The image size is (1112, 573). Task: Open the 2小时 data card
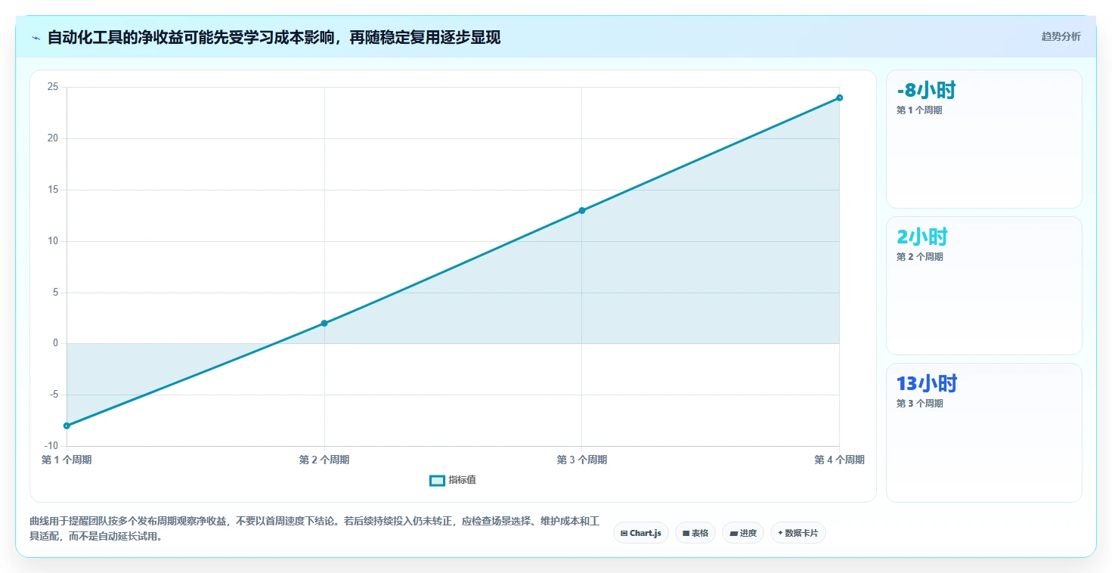(983, 286)
